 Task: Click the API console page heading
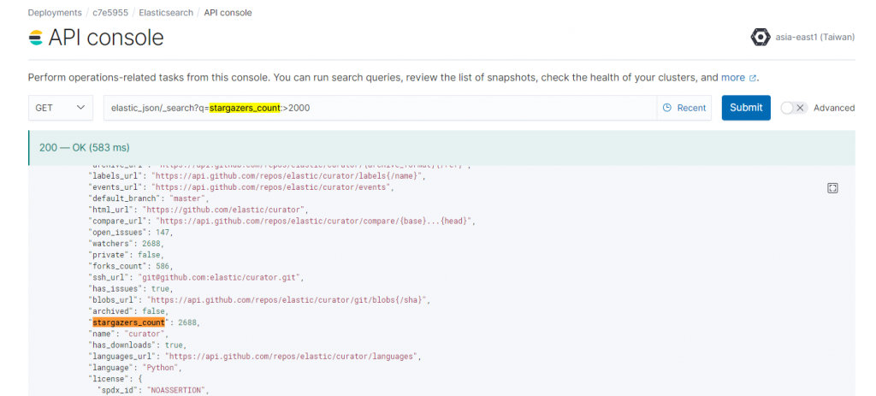click(x=105, y=38)
